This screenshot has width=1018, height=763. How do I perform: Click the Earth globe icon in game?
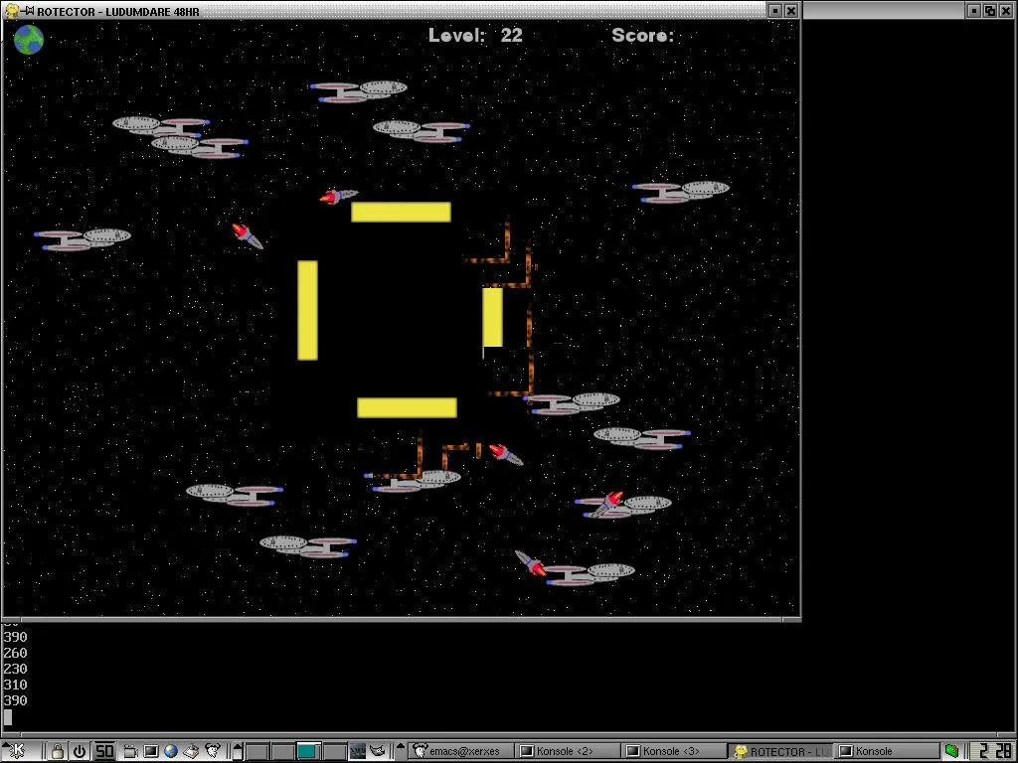[29, 40]
